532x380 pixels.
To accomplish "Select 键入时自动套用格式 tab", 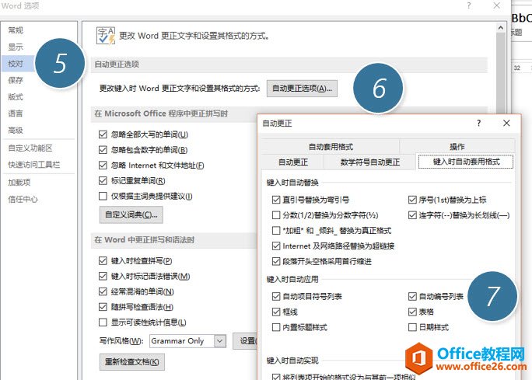I will tap(466, 162).
